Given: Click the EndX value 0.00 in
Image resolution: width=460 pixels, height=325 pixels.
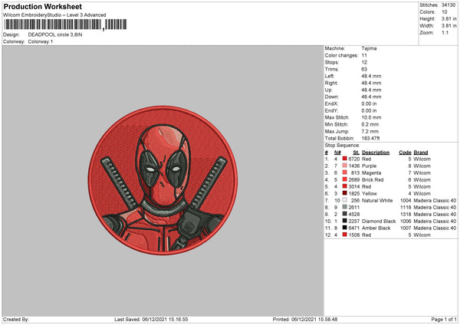Looking at the screenshot, I should tap(369, 103).
